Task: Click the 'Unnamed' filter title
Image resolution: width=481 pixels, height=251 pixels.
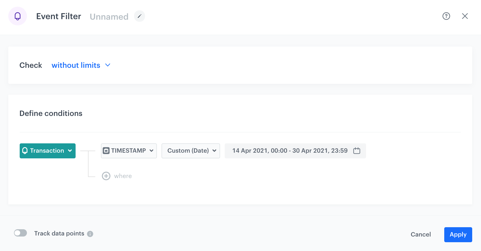Action: pyautogui.click(x=109, y=17)
